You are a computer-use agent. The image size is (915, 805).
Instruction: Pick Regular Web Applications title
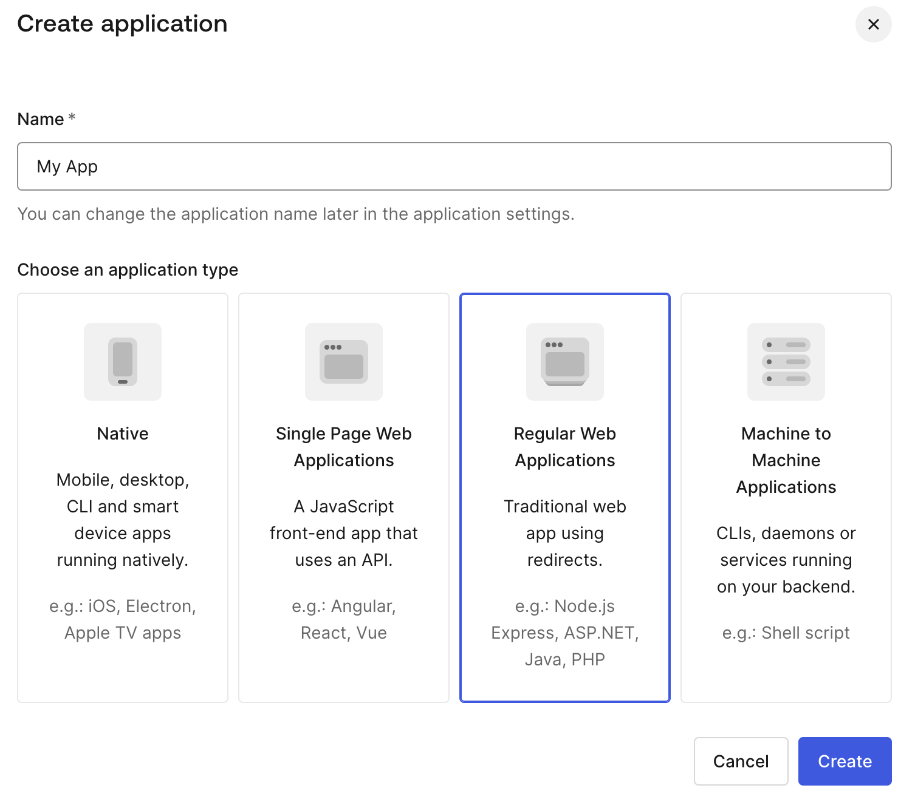[565, 447]
